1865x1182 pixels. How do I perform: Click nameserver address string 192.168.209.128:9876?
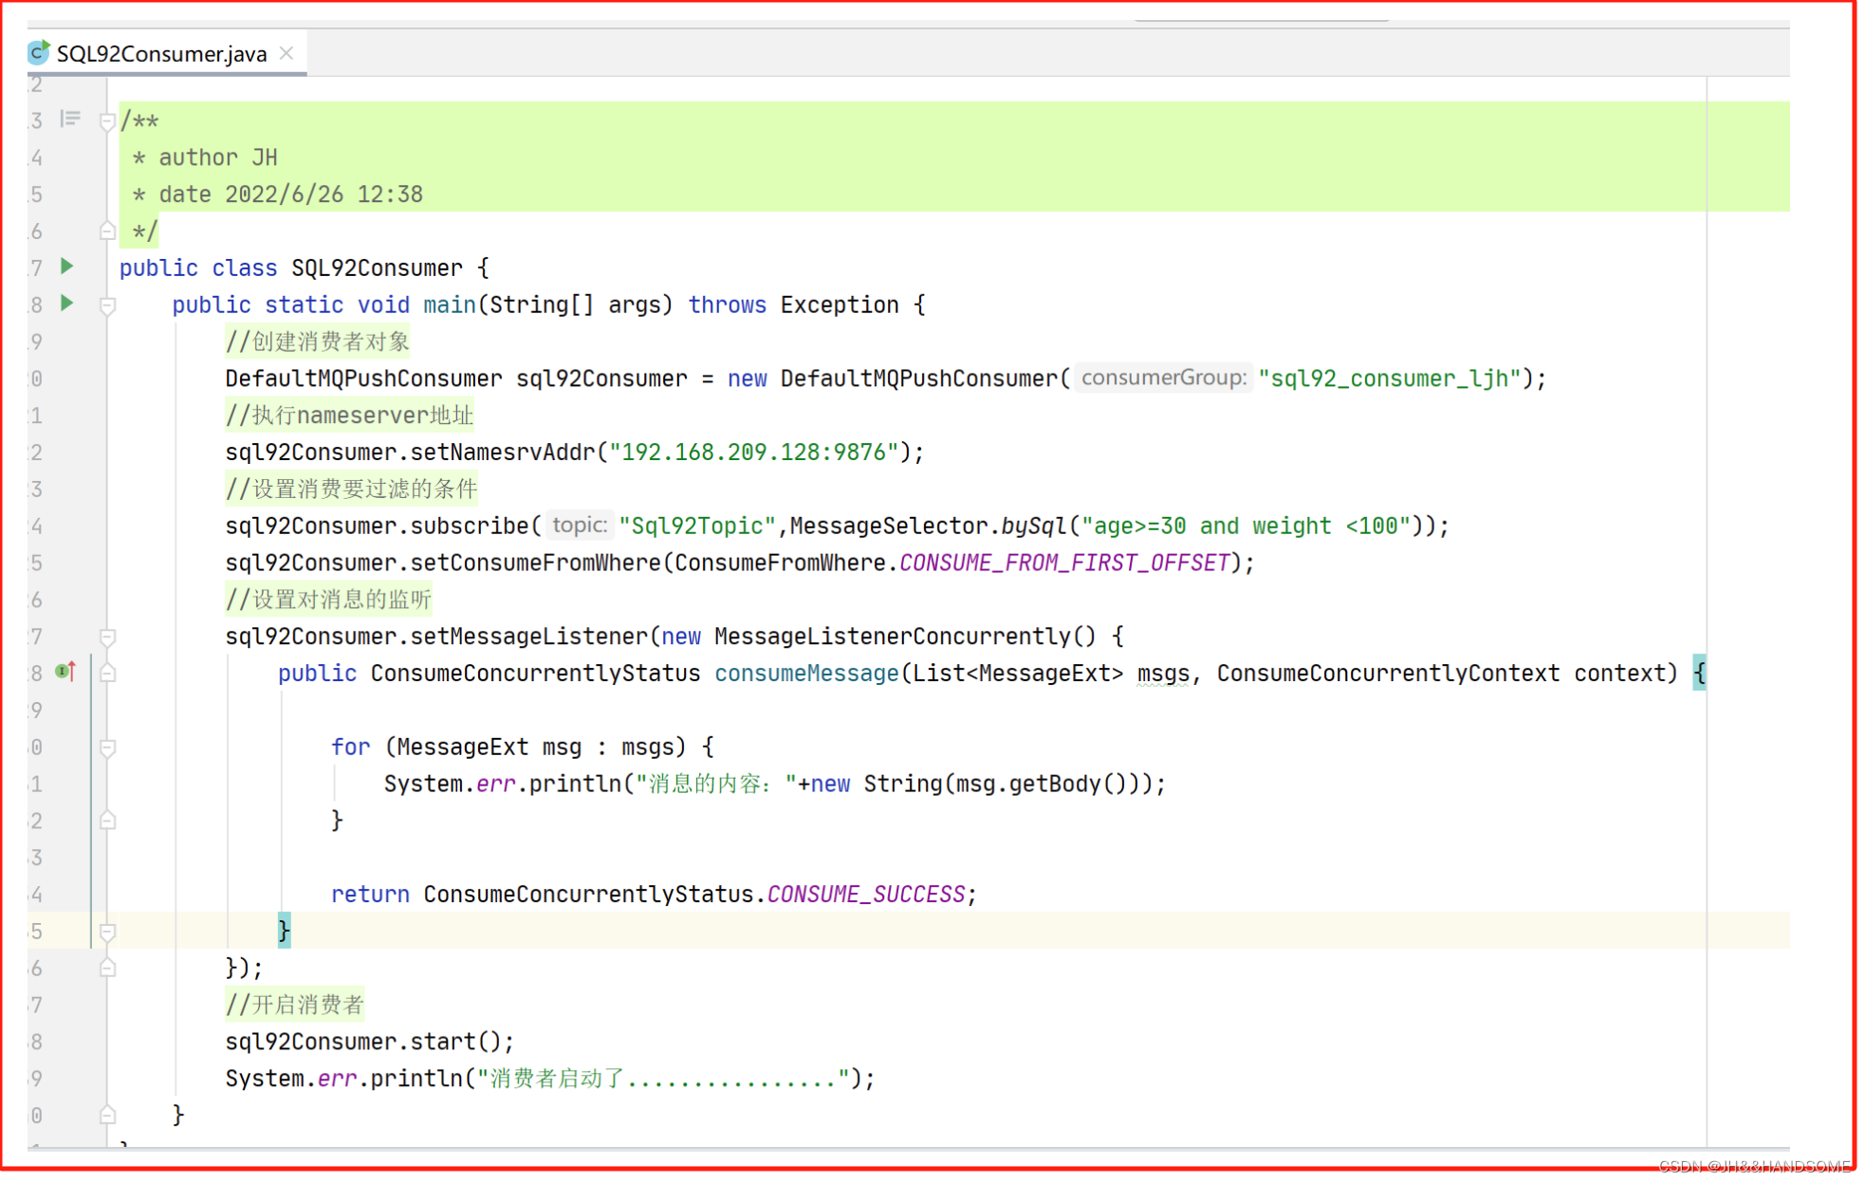click(753, 452)
